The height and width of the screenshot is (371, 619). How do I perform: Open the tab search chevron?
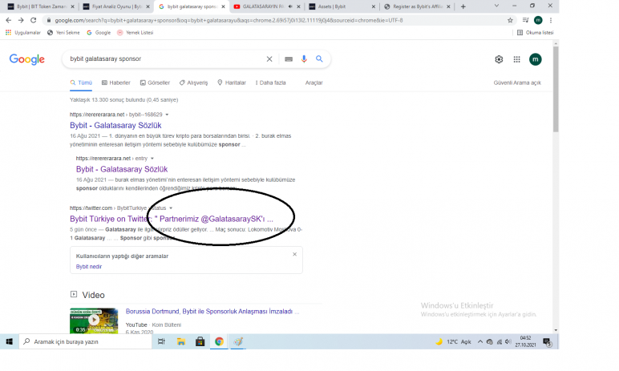coord(496,6)
